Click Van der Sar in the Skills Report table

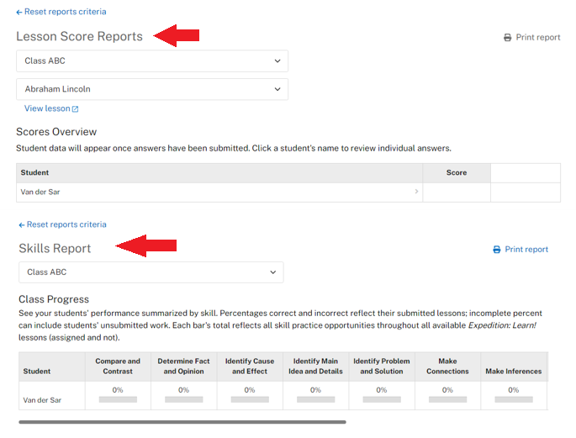click(42, 400)
